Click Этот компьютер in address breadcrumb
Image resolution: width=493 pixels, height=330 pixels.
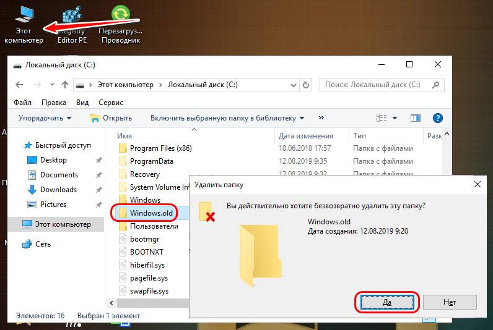[x=126, y=85]
